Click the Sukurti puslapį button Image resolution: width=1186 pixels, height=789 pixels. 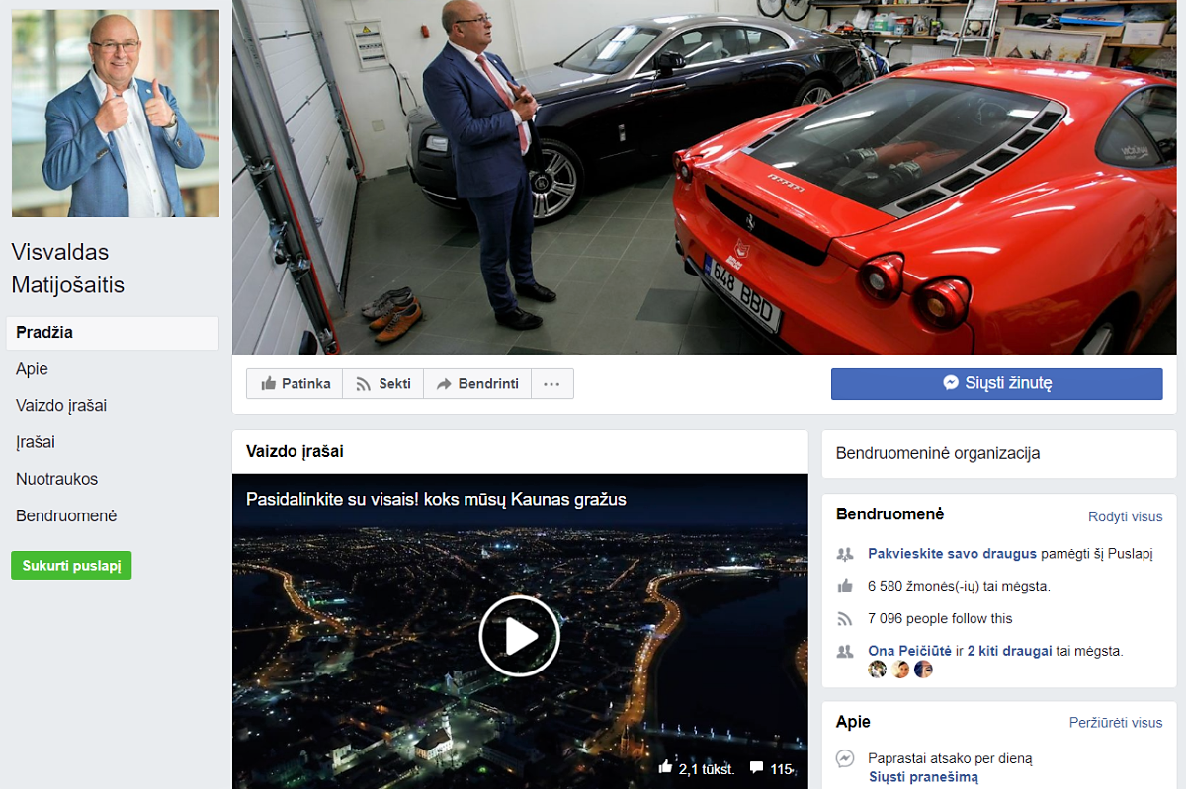pos(71,566)
